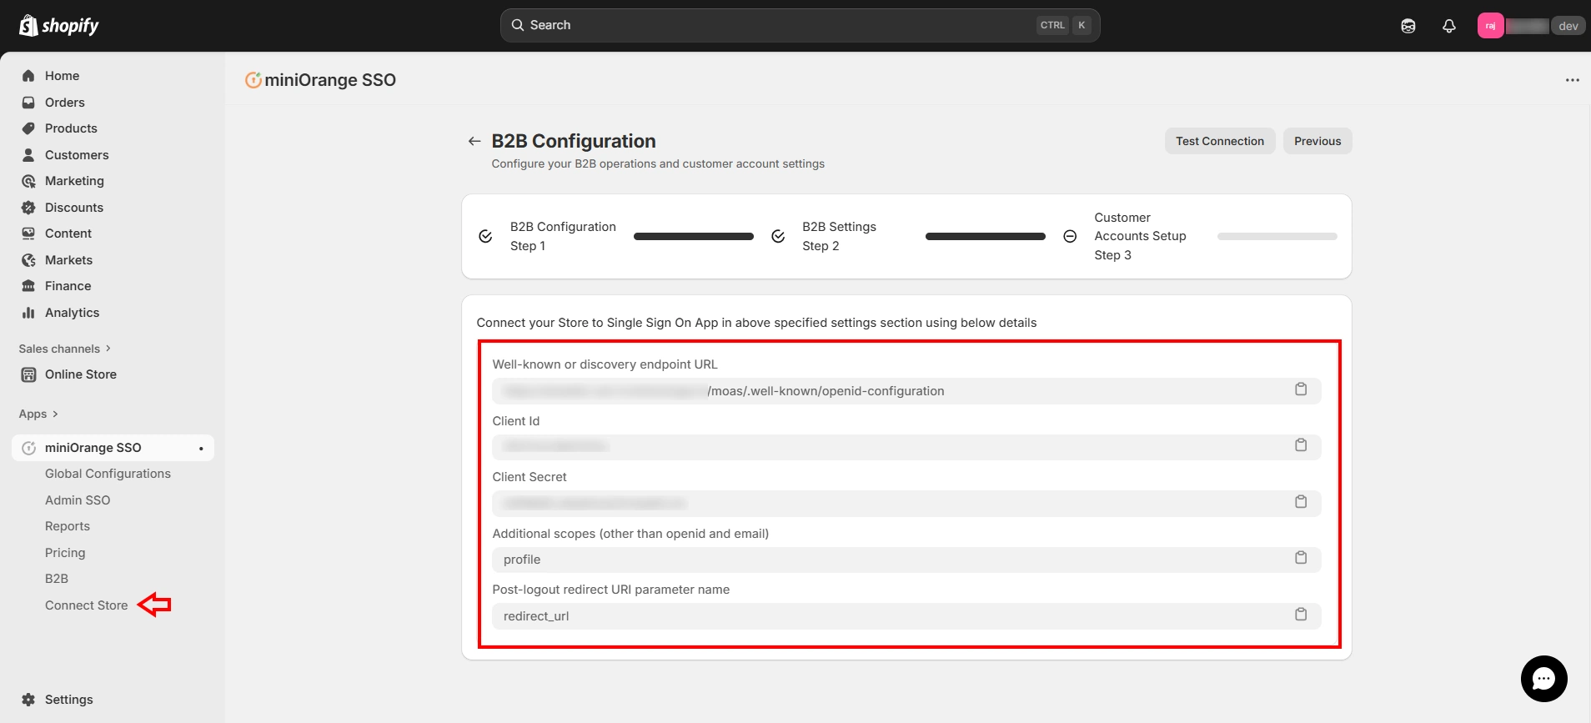
Task: Click the Previous button
Action: click(x=1317, y=141)
